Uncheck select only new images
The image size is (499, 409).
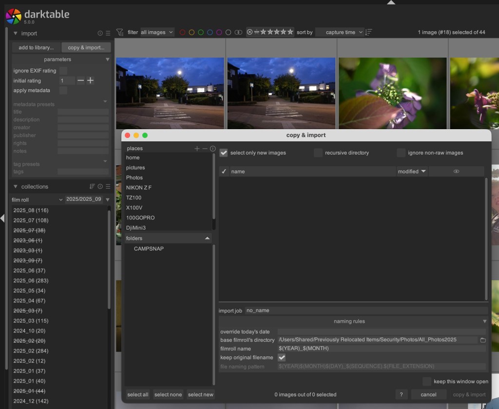pos(224,153)
